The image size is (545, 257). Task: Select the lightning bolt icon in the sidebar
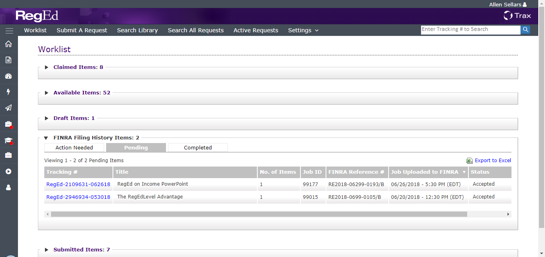click(x=8, y=92)
